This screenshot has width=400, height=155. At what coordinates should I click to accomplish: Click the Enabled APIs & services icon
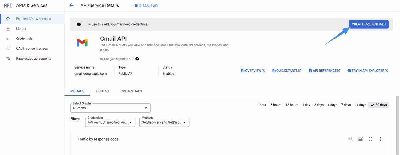coord(8,19)
